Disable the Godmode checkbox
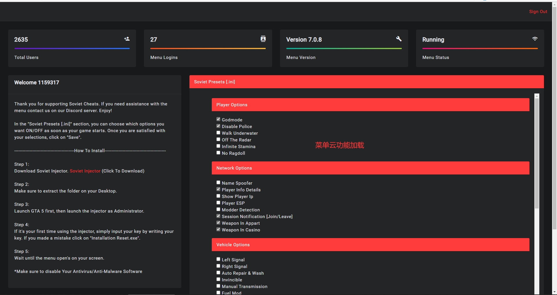 click(x=218, y=119)
